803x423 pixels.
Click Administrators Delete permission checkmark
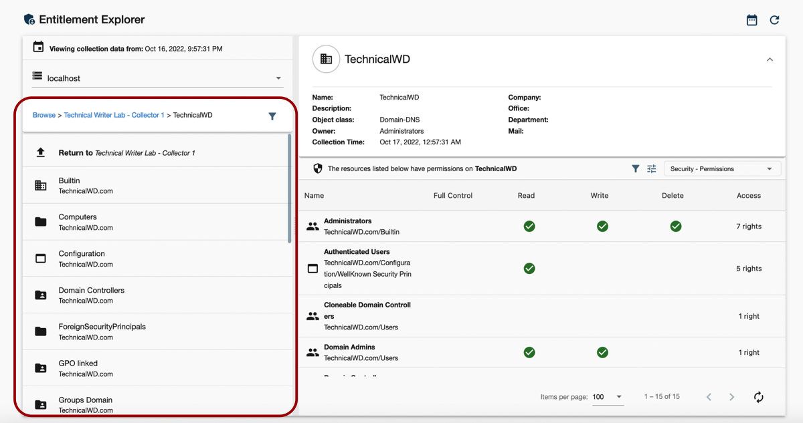tap(675, 227)
